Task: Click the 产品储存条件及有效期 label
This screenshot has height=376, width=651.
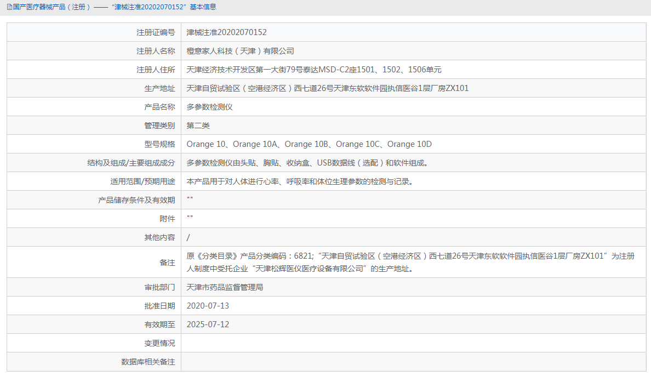Action: click(x=136, y=200)
